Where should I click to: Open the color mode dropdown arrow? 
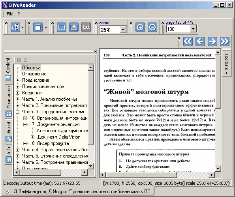pos(23,27)
